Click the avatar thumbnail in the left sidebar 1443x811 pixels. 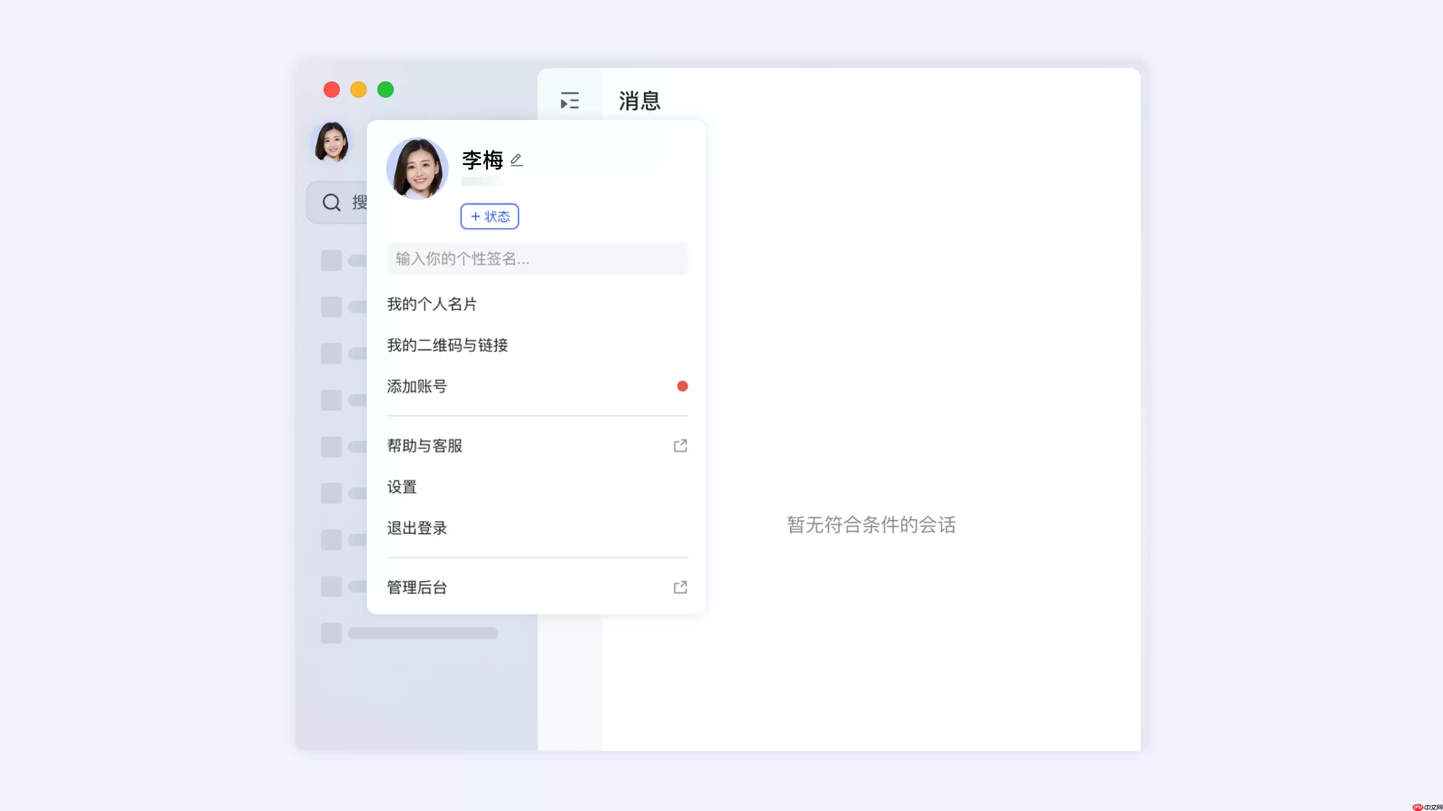[331, 142]
